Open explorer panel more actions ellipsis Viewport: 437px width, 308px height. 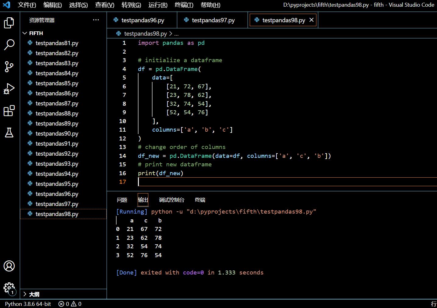(96, 20)
